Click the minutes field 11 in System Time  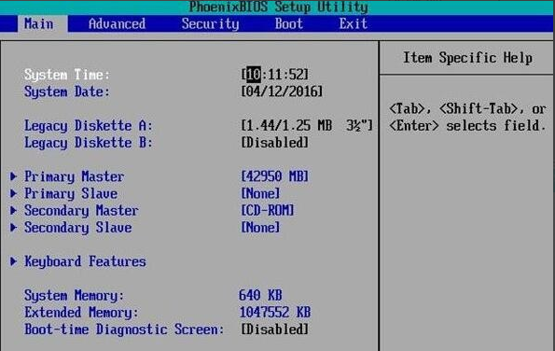[x=274, y=75]
